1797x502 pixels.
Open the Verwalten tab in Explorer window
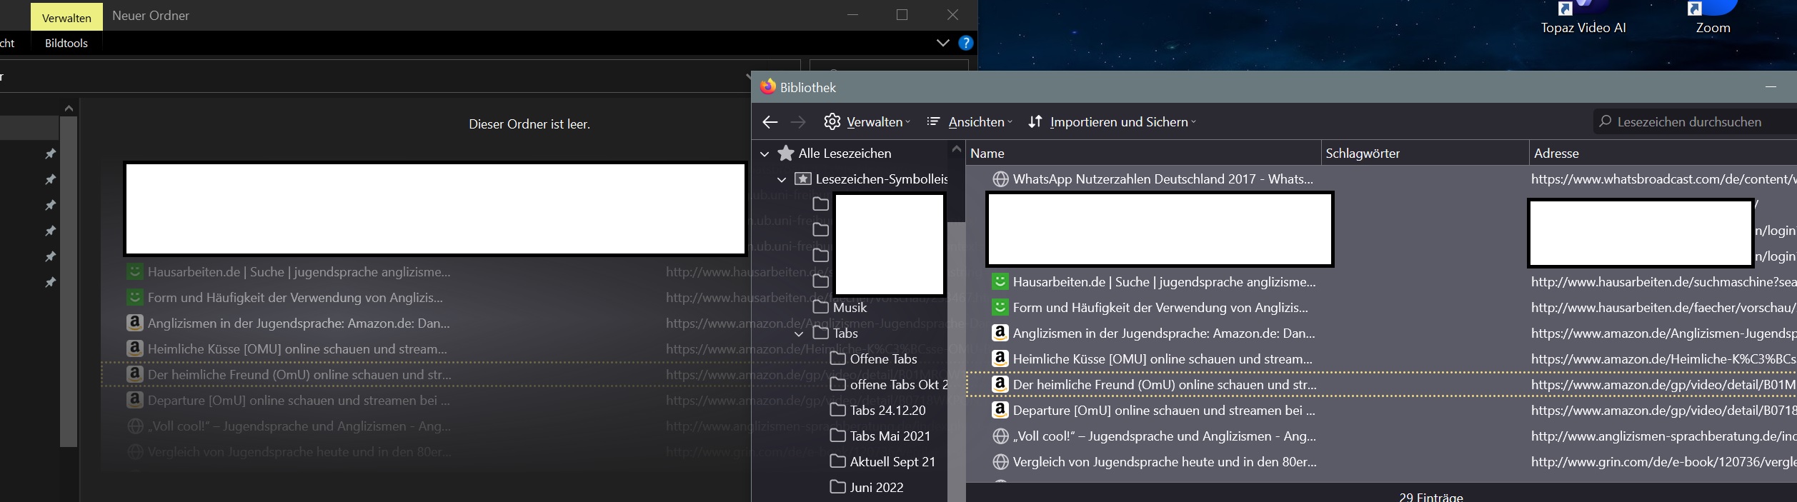[x=66, y=17]
